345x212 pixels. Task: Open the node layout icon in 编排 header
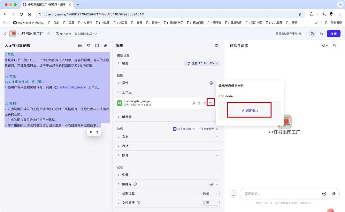(217, 45)
